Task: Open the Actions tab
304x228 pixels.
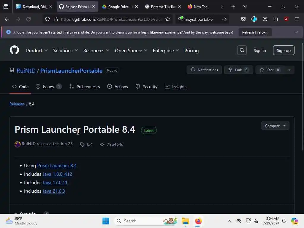Action: 118,87
